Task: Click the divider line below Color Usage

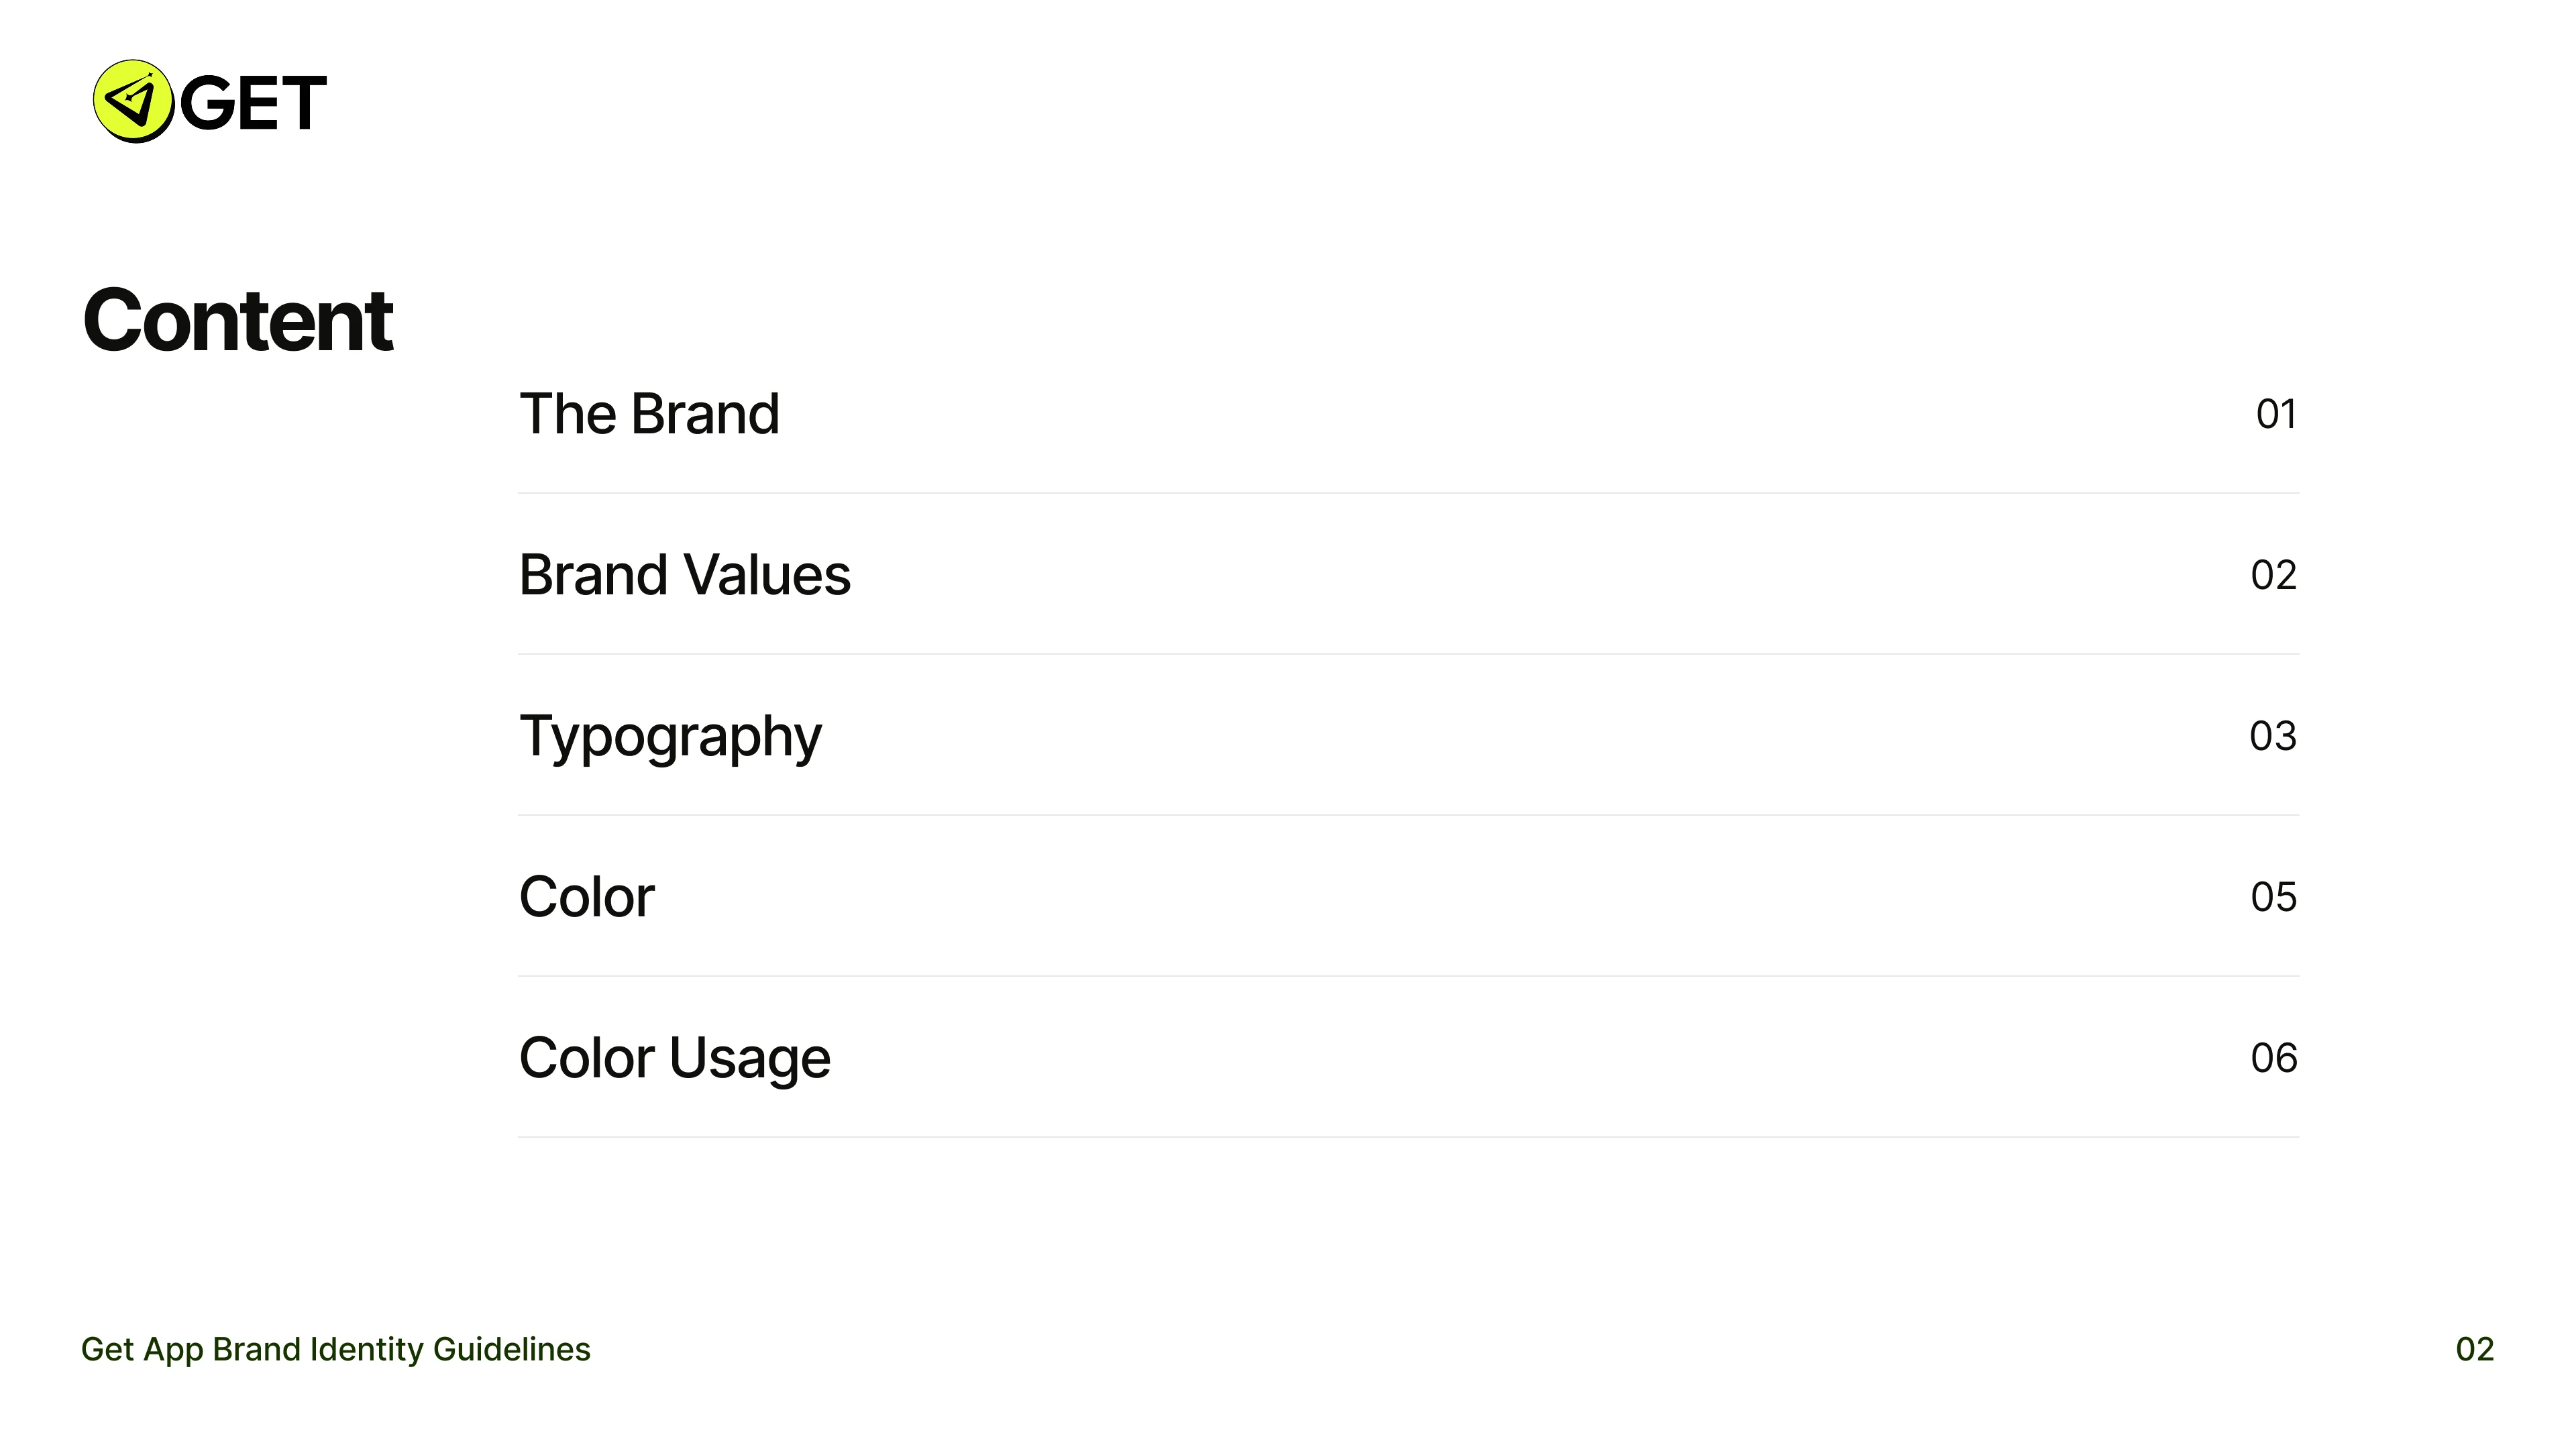Action: point(1408,1137)
